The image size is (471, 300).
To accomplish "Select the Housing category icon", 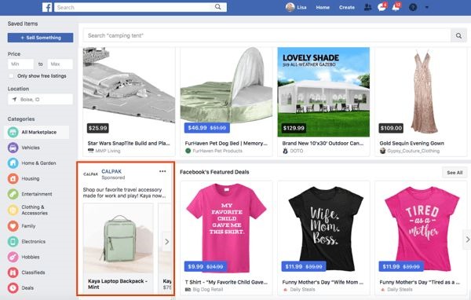I will (13, 178).
